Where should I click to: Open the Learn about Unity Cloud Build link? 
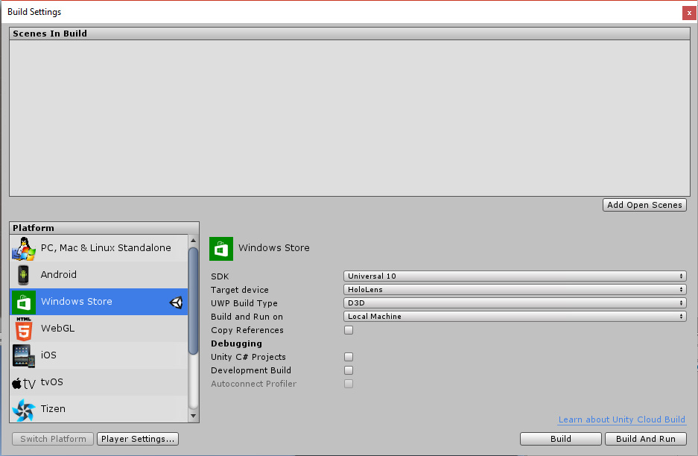(621, 419)
